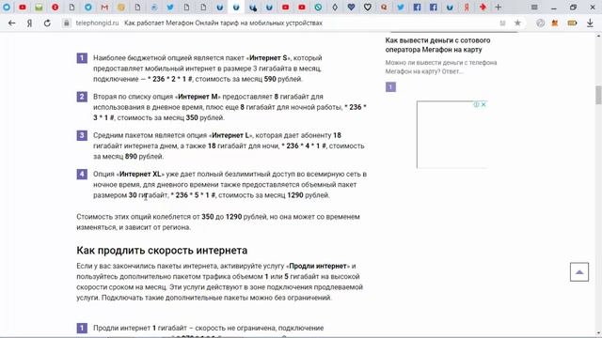Click the telephongid.ru domain in address bar
The image size is (602, 338).
click(97, 23)
